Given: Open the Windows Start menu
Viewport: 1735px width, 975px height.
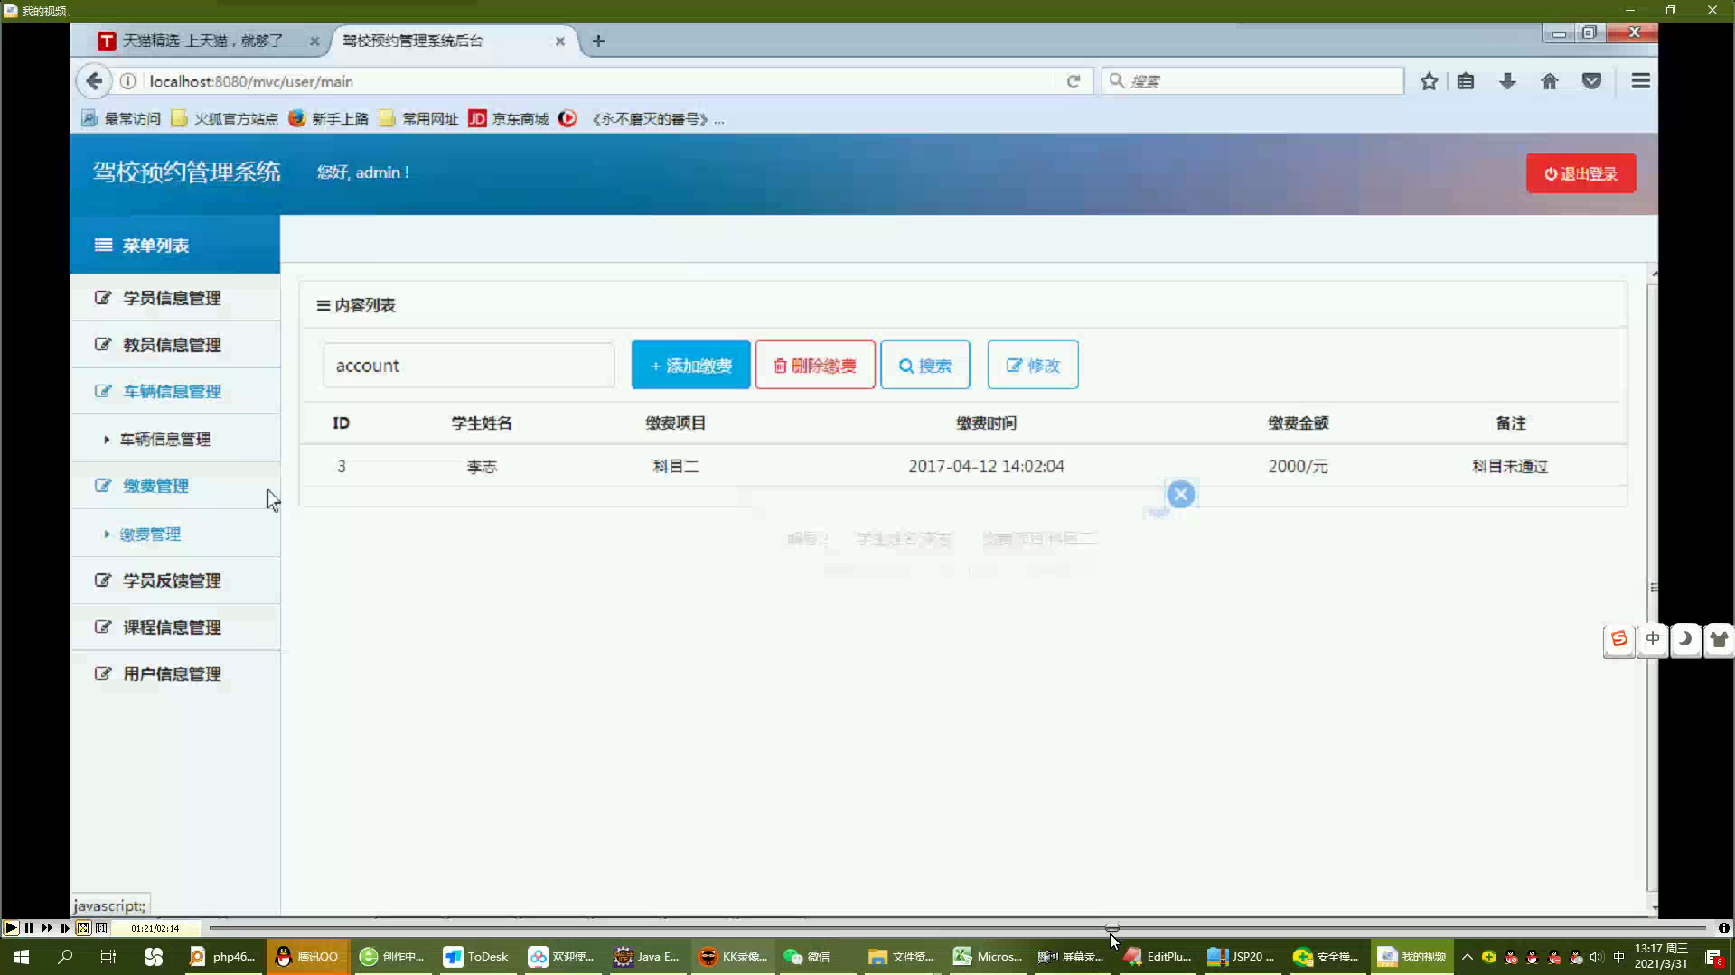Looking at the screenshot, I should pyautogui.click(x=22, y=957).
